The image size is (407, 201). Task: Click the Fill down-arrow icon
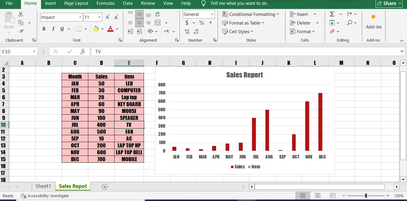[x=332, y=23]
